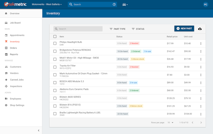Click the Inspections icon in sidebar

coord(6,86)
